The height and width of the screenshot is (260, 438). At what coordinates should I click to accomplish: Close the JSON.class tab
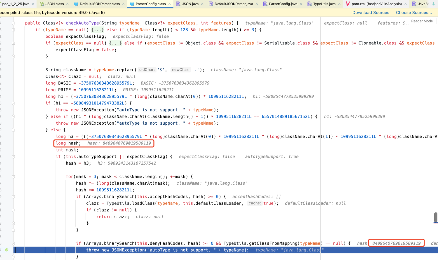pyautogui.click(x=67, y=4)
